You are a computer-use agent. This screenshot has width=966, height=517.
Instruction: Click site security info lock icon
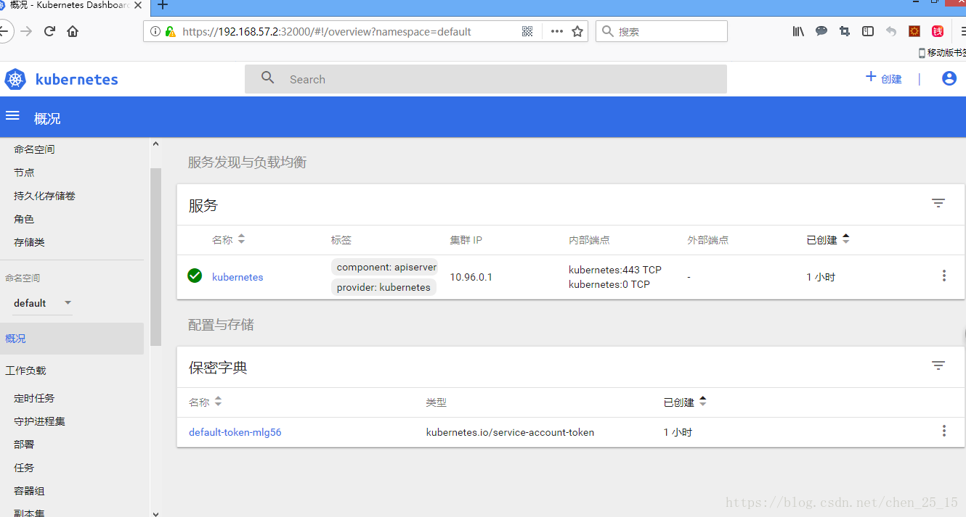point(171,31)
